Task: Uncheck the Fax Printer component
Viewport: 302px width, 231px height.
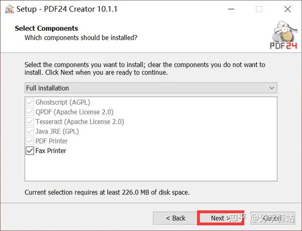Action: pyautogui.click(x=29, y=150)
